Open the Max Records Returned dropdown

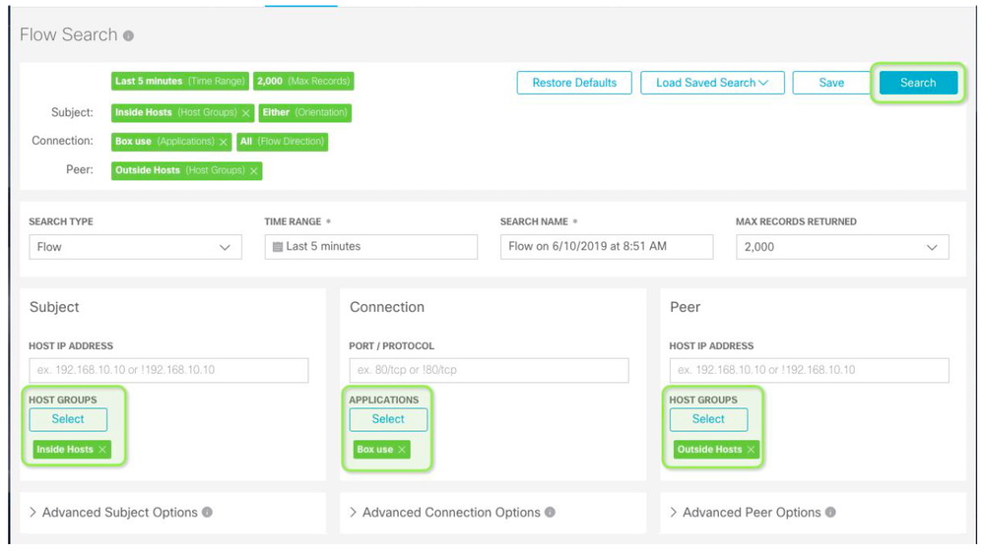coord(842,247)
